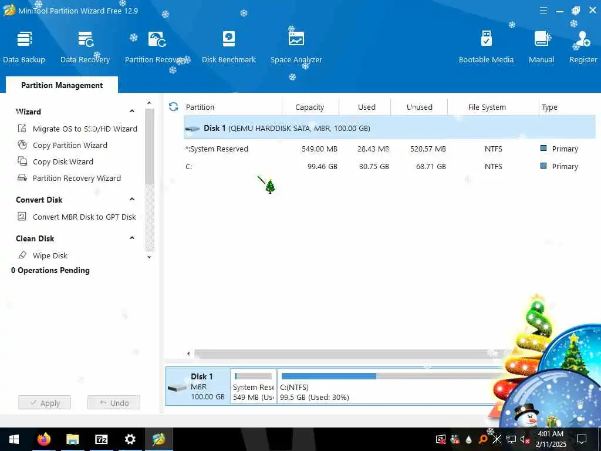Click the 30.75 GB used value
601x451 pixels.
374,166
